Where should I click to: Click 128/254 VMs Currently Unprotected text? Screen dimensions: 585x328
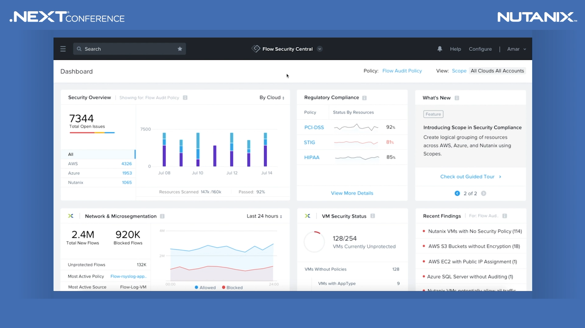tap(364, 242)
